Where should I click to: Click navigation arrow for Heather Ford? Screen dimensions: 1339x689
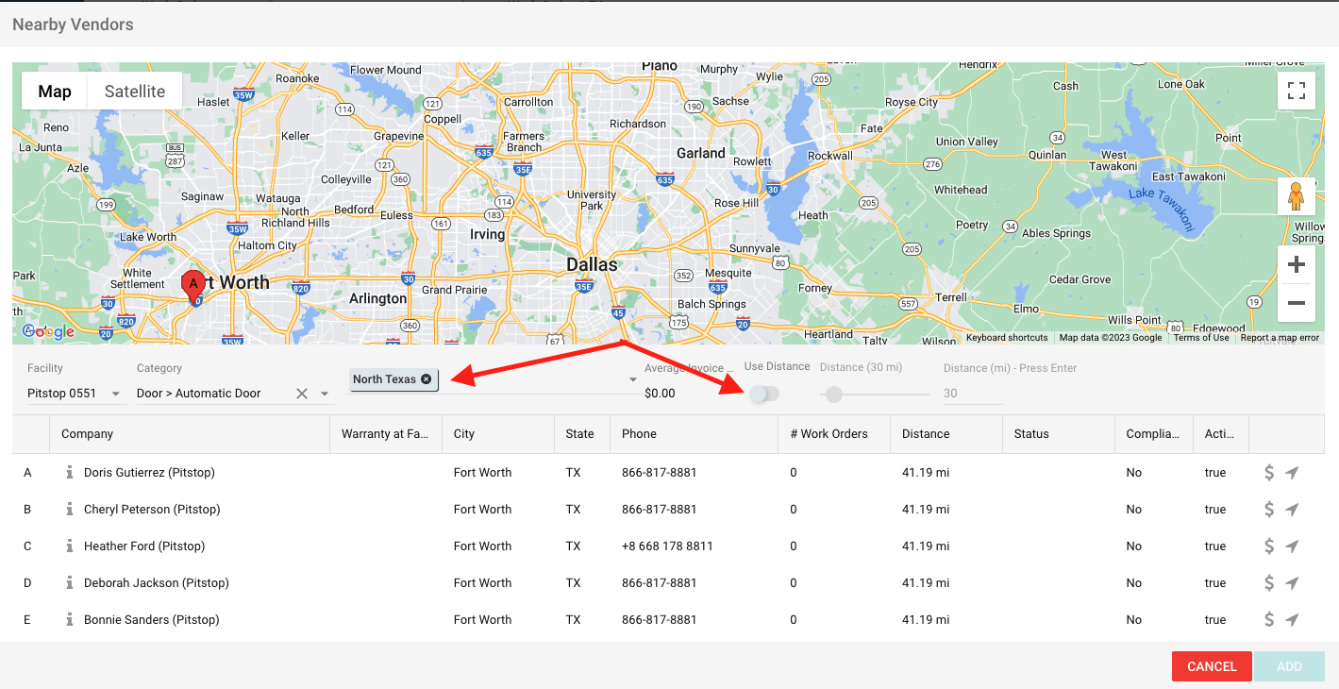coord(1293,546)
